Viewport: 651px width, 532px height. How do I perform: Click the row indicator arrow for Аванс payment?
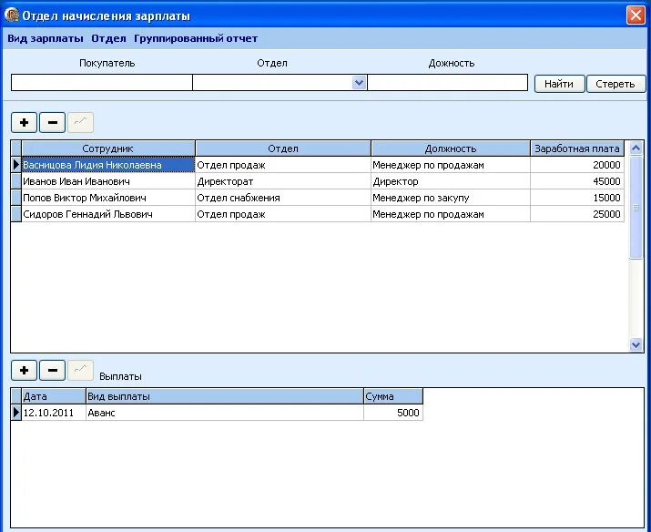[16, 413]
